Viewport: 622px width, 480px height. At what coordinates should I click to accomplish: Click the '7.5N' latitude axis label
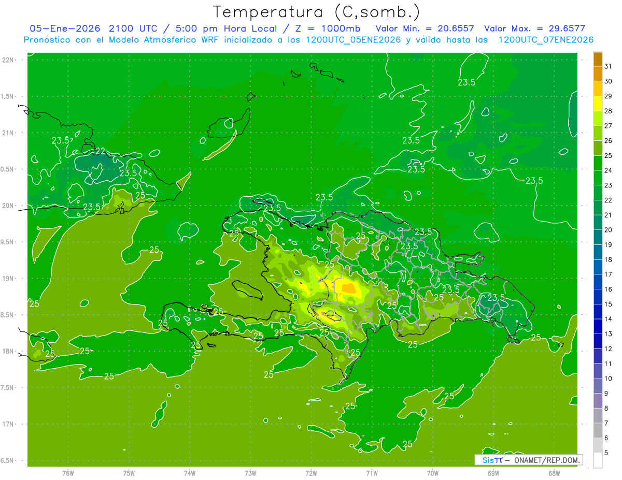pyautogui.click(x=8, y=387)
